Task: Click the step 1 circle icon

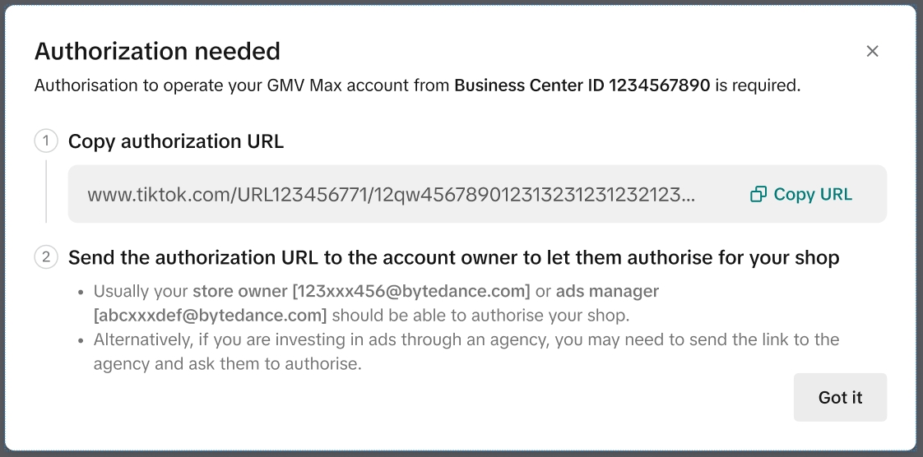Action: click(46, 141)
